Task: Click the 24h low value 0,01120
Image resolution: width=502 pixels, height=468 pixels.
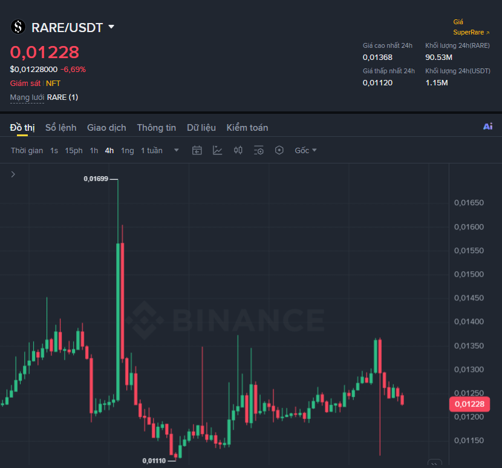Action: 377,83
